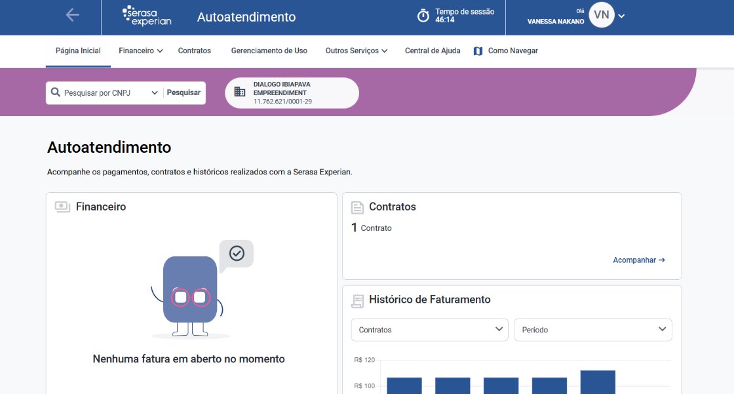Click the Pesquisar por CNPJ field
This screenshot has width=734, height=394.
[105, 93]
